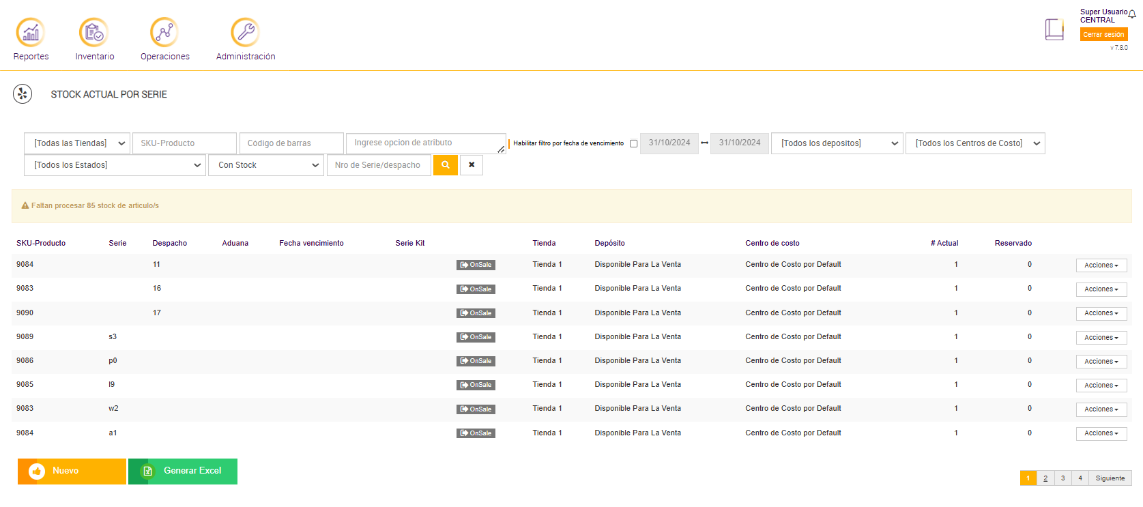This screenshot has width=1143, height=507.
Task: Jump to page 4 of results
Action: (x=1080, y=478)
